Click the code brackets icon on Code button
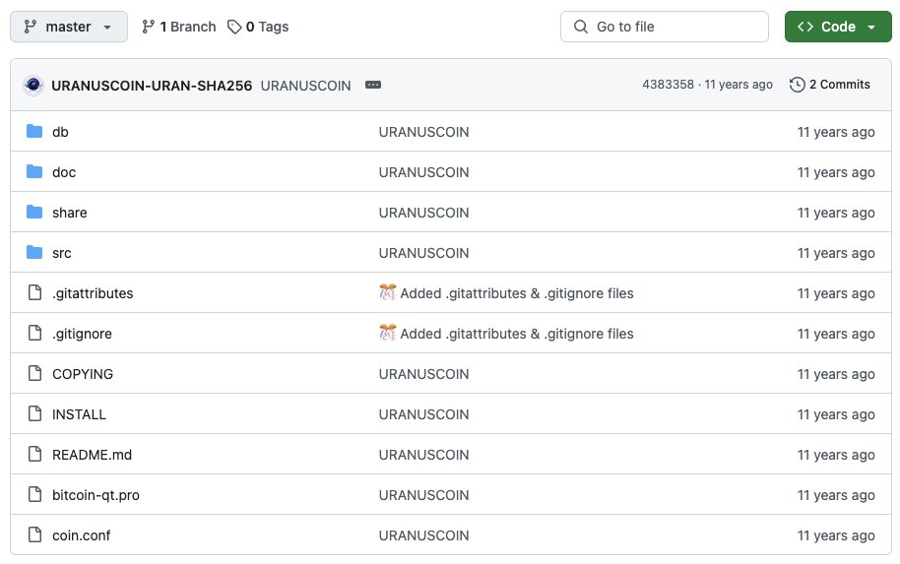This screenshot has width=900, height=564. coord(805,27)
